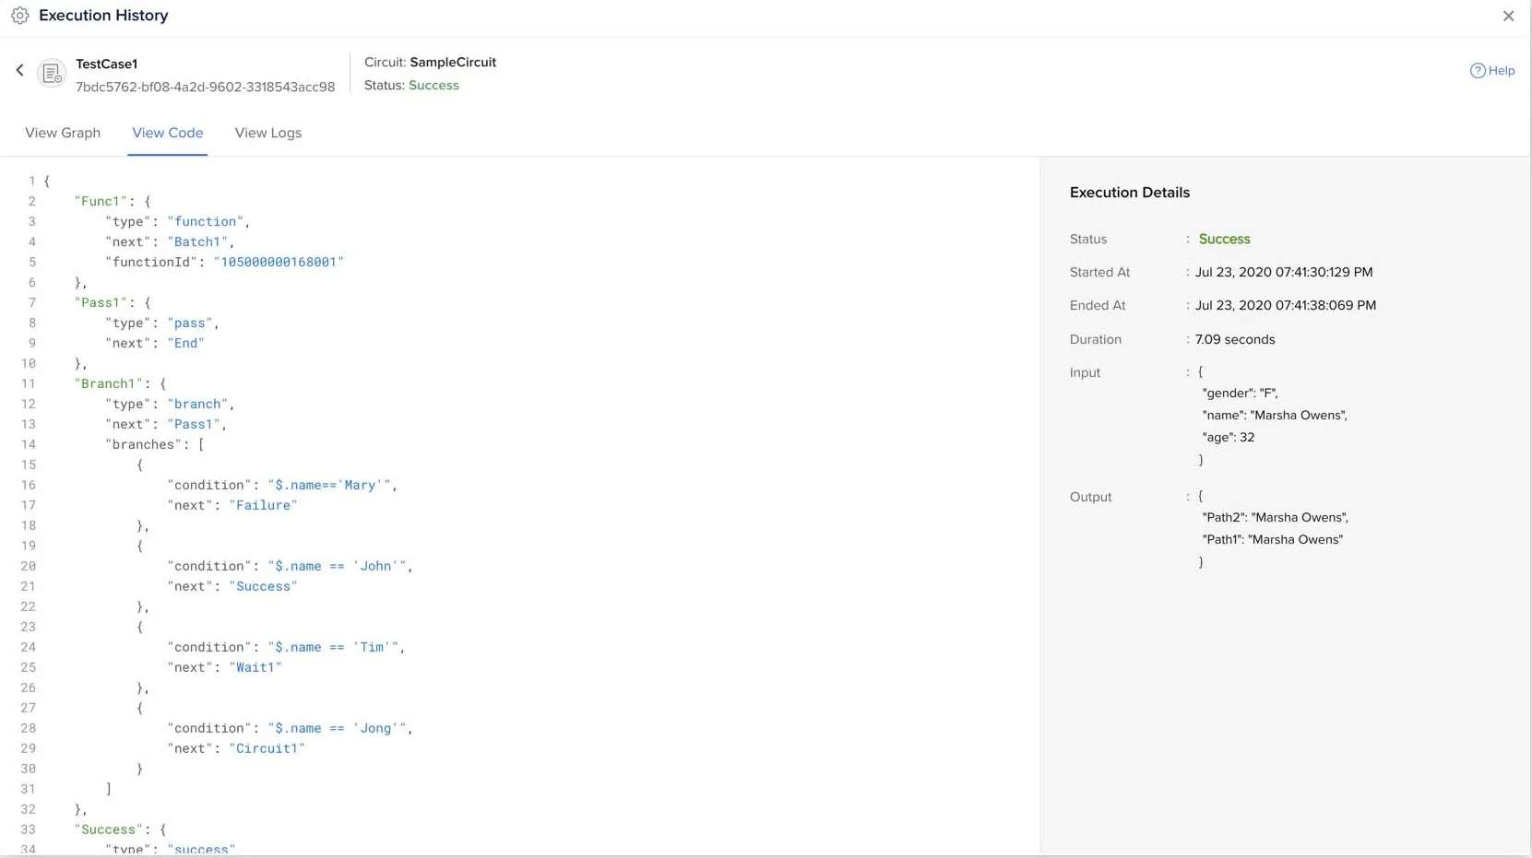Click the Execution History gear icon

20,16
